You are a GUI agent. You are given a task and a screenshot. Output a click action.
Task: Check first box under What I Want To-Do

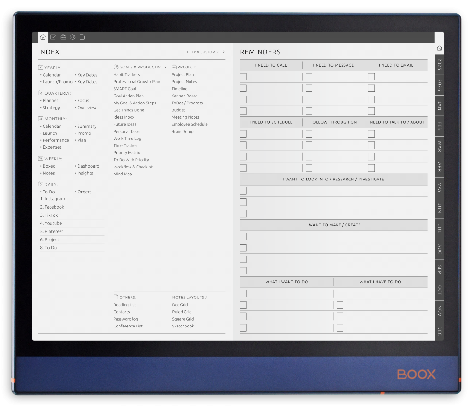(243, 294)
